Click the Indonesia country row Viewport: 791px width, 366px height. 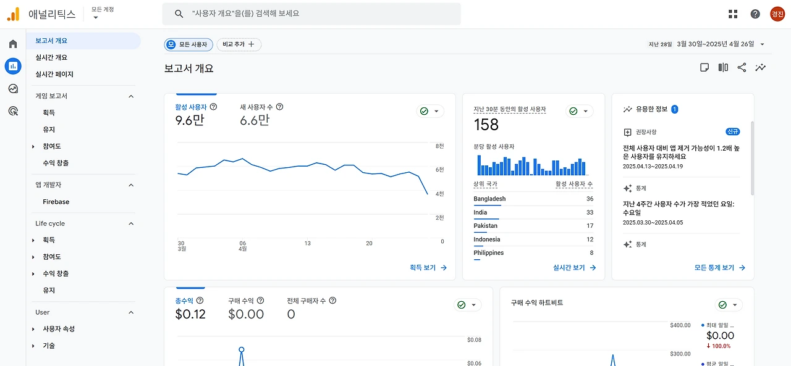(x=533, y=239)
